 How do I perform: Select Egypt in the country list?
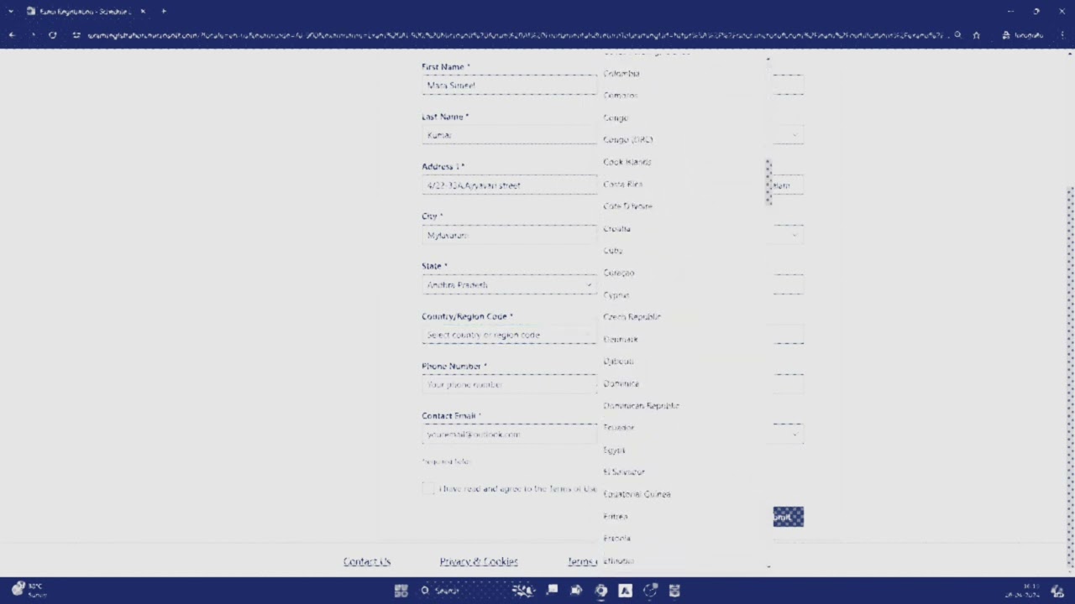pos(614,450)
